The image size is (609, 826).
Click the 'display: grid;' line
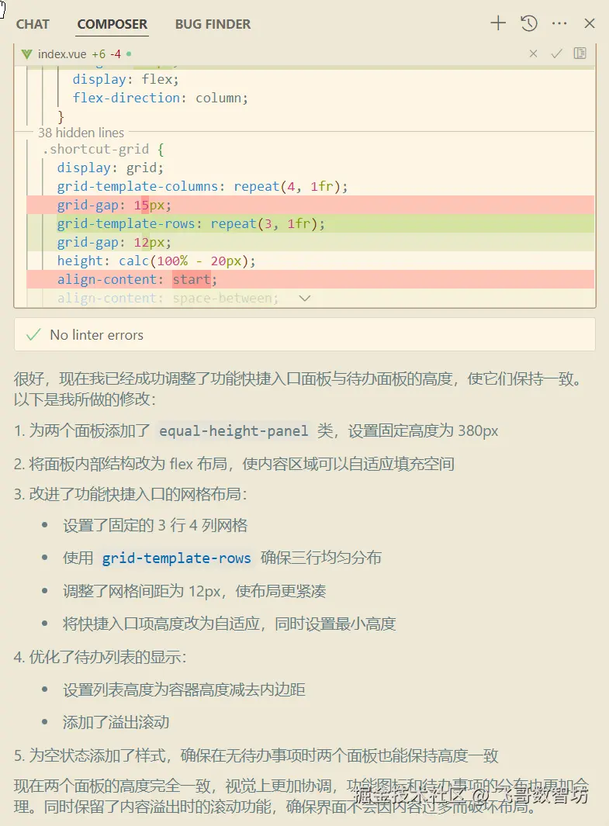[x=111, y=168]
